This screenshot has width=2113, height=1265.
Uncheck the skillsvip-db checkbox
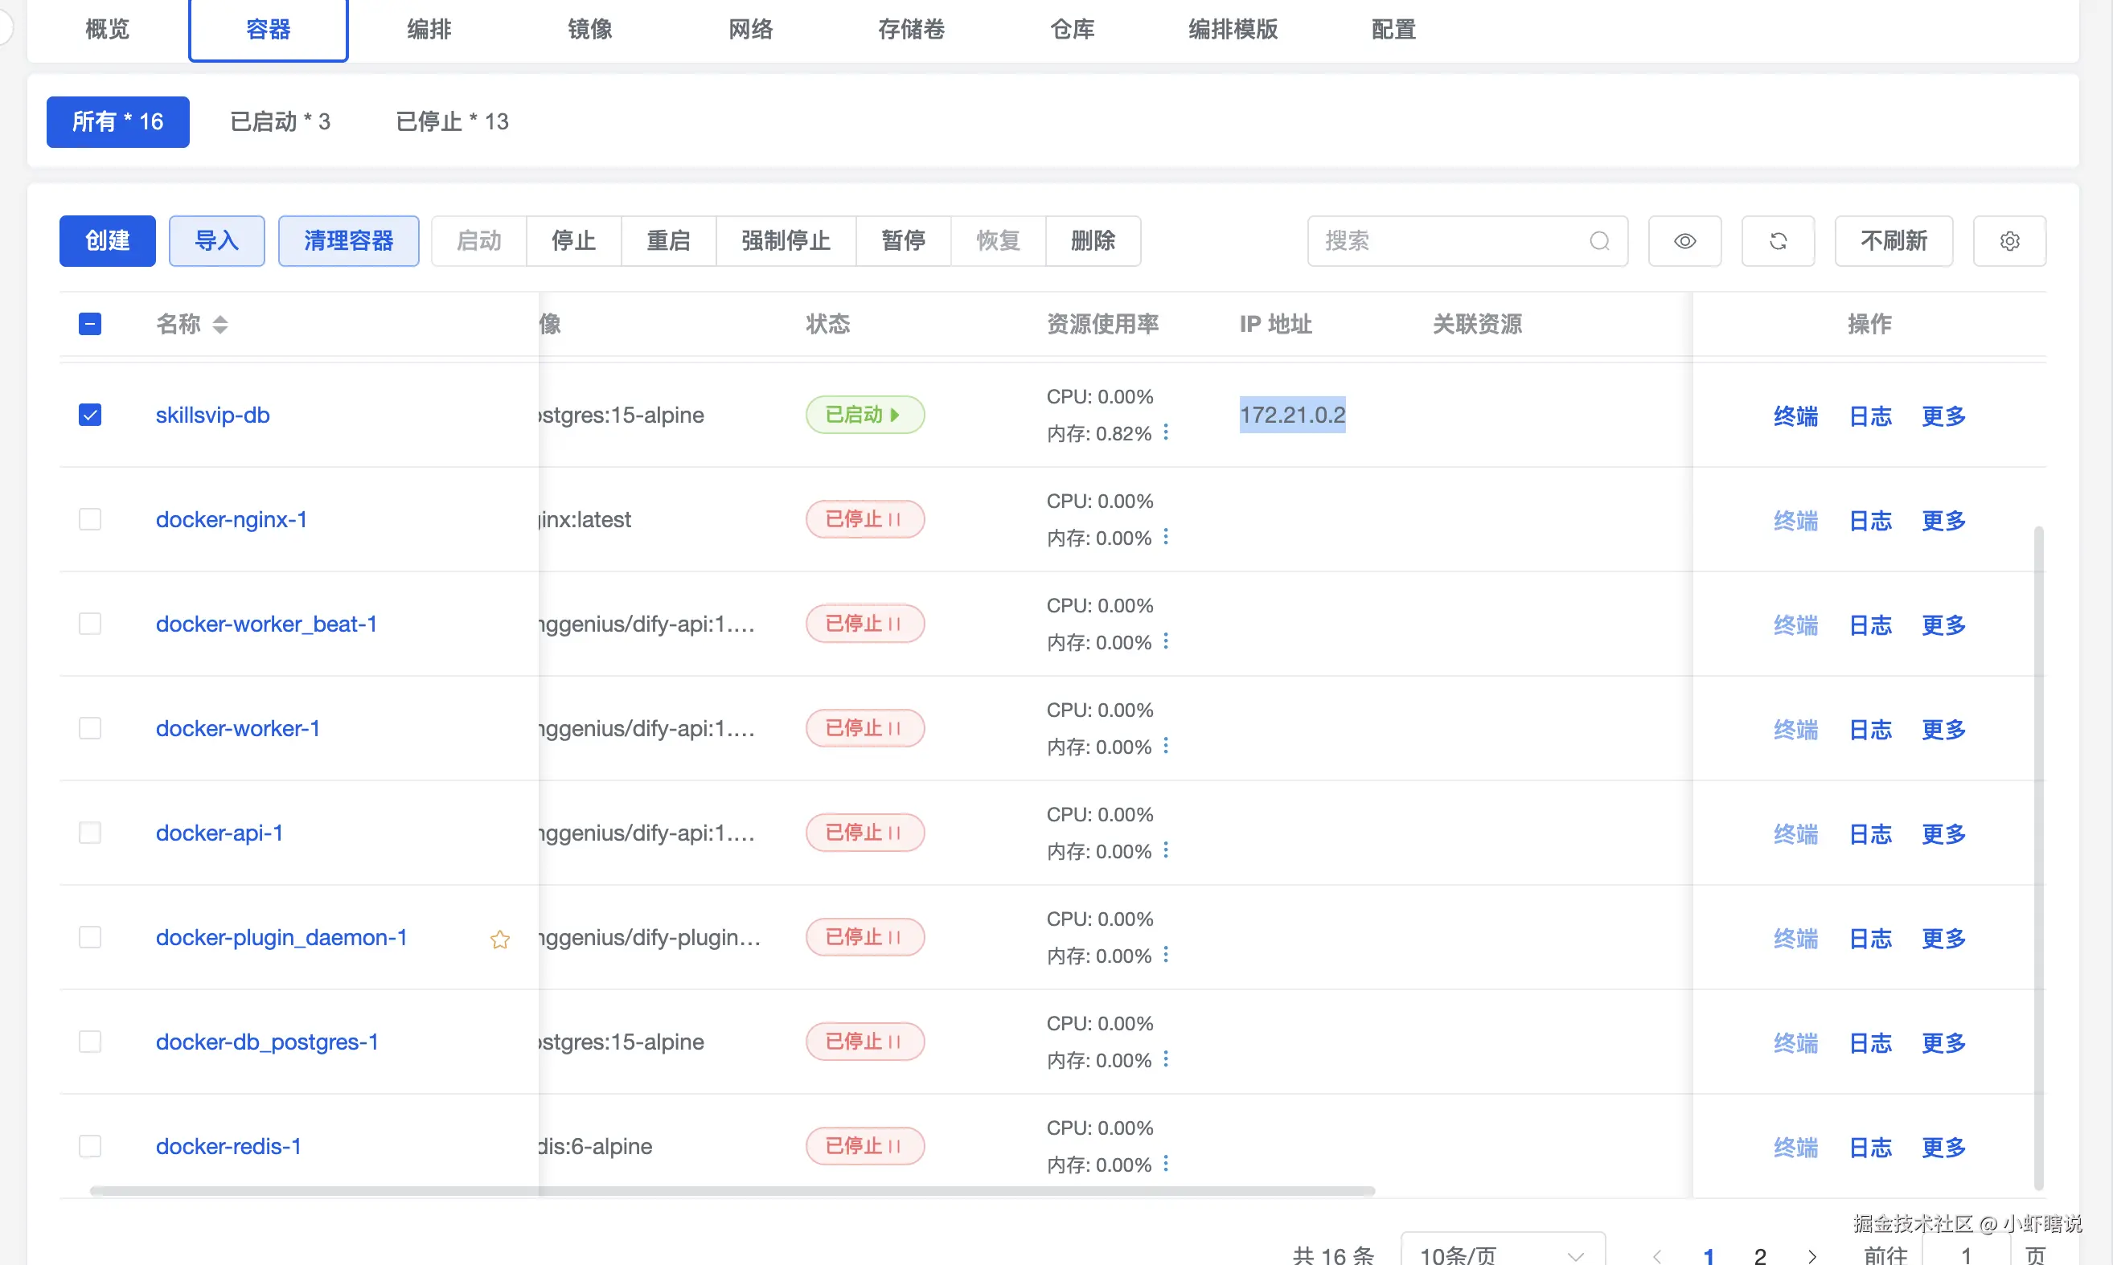coord(89,416)
